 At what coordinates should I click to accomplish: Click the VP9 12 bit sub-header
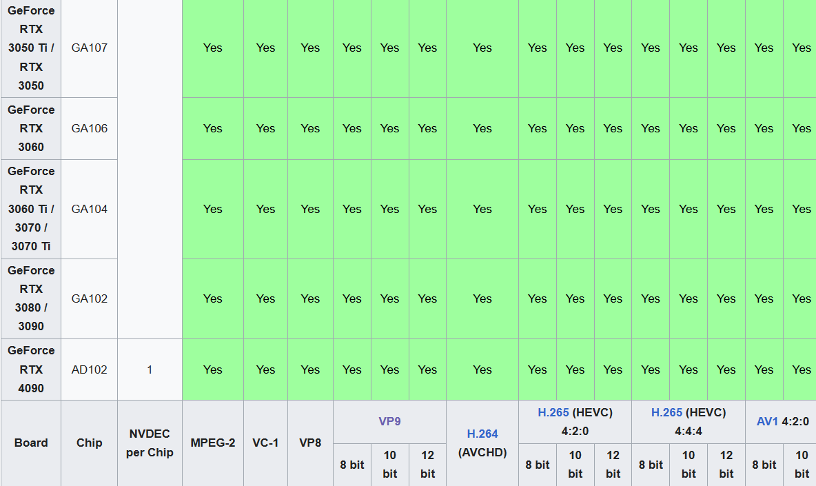click(428, 465)
